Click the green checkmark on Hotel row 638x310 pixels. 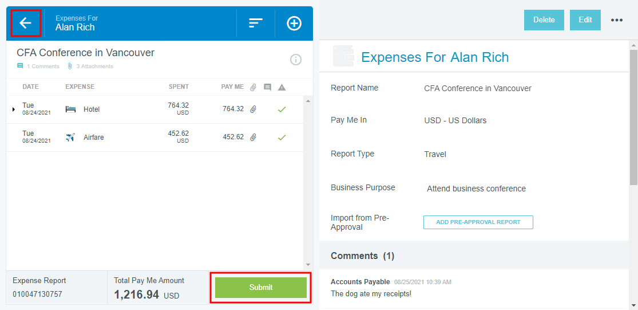coord(282,109)
